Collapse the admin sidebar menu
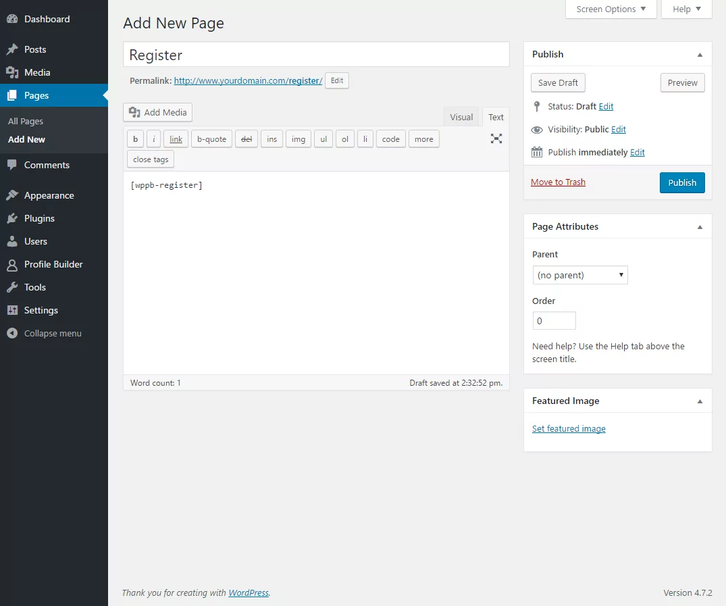Image resolution: width=726 pixels, height=606 pixels. (x=45, y=333)
